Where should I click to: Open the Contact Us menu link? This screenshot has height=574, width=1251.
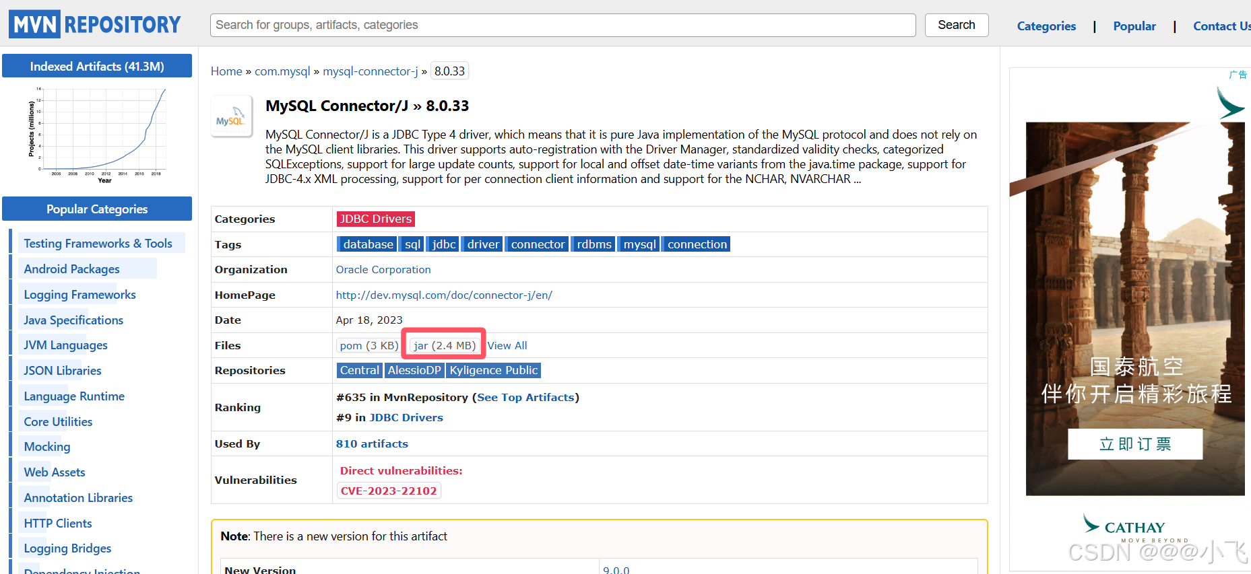click(1221, 26)
